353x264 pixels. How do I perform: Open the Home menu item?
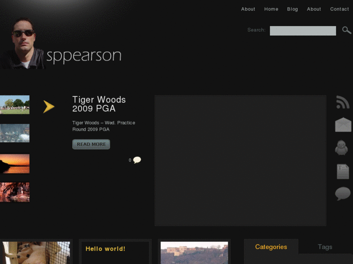click(271, 9)
